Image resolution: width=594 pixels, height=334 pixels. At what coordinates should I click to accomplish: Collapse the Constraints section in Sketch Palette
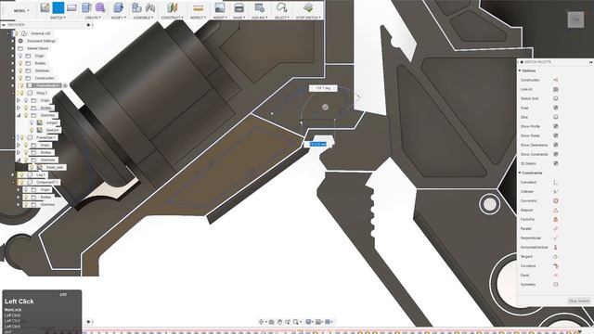pos(520,173)
